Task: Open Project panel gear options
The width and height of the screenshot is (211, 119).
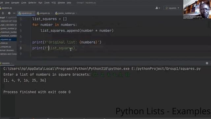Action: 9,13
